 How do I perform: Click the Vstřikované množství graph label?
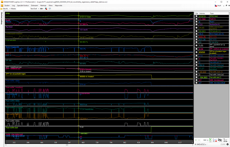click(x=14, y=34)
